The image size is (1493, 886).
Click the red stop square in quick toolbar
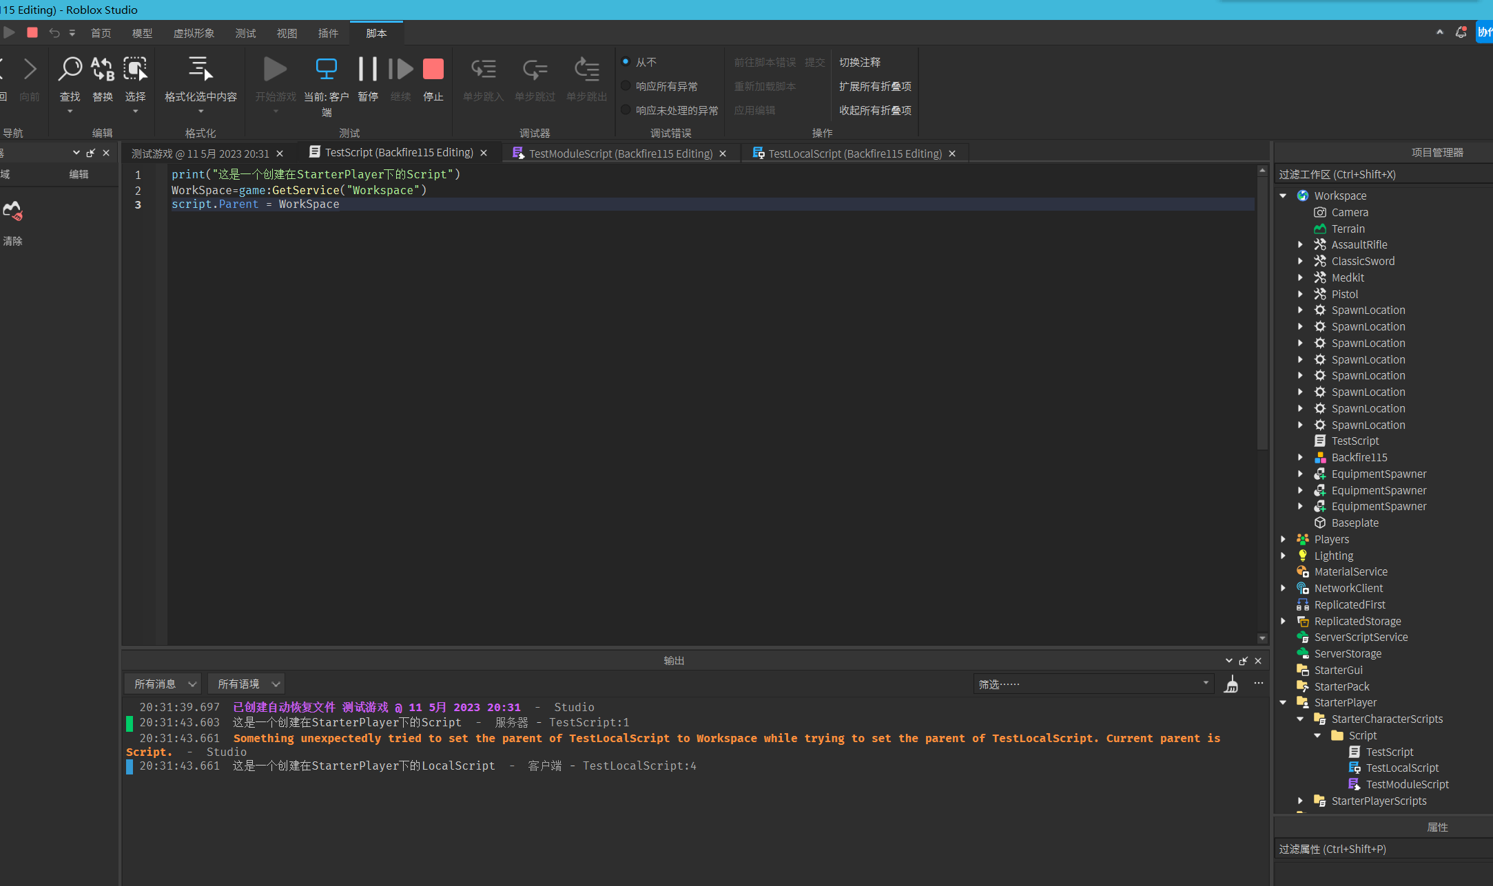click(32, 32)
